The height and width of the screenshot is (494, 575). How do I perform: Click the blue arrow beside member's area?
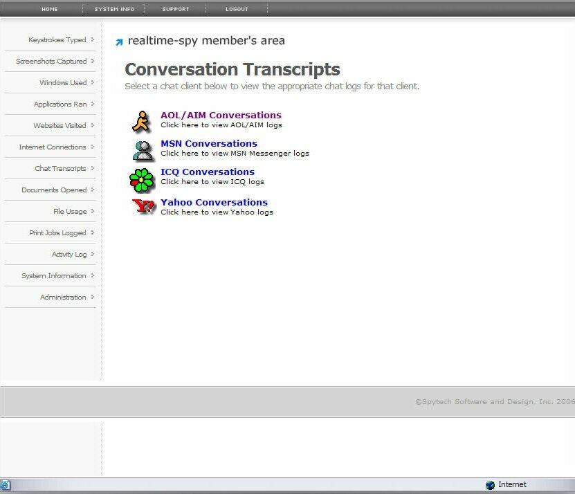point(119,42)
